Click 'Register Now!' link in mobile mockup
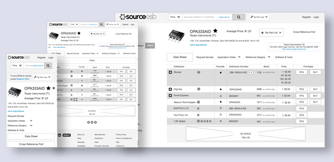Image resolution: width=334 pixels, height=162 pixels. click(x=23, y=79)
